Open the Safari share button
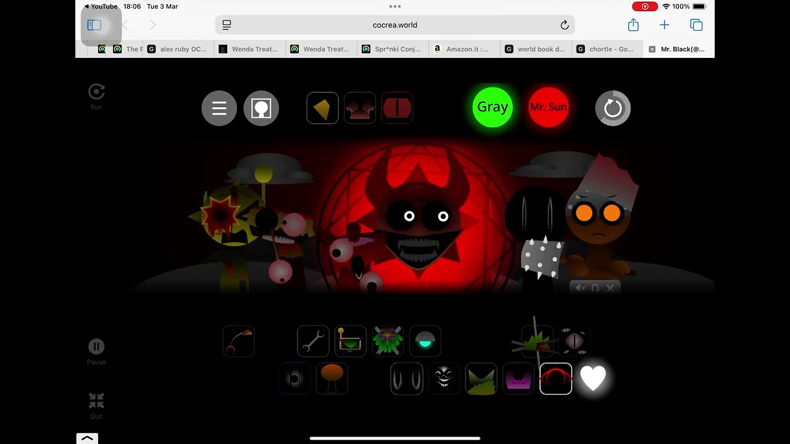This screenshot has height=444, width=790. pyautogui.click(x=633, y=25)
